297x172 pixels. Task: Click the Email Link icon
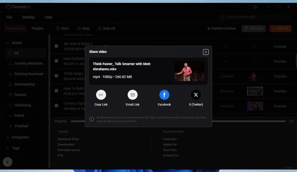pos(133,95)
